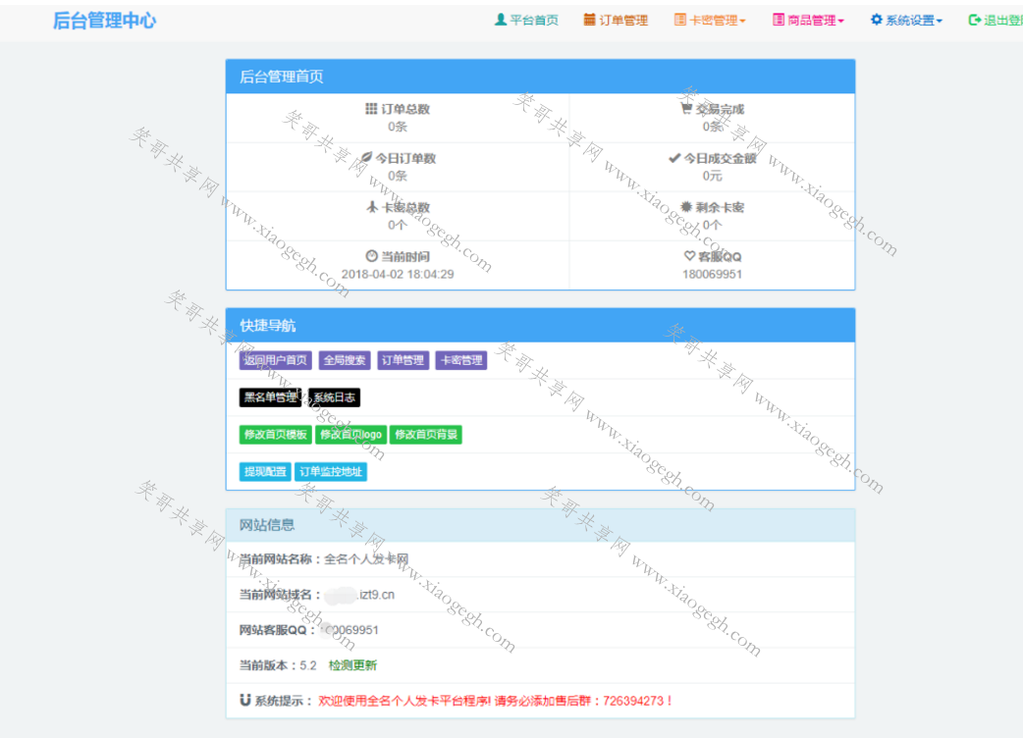Click the cart icon next to 交易完成
Image resolution: width=1023 pixels, height=738 pixels.
pos(686,108)
